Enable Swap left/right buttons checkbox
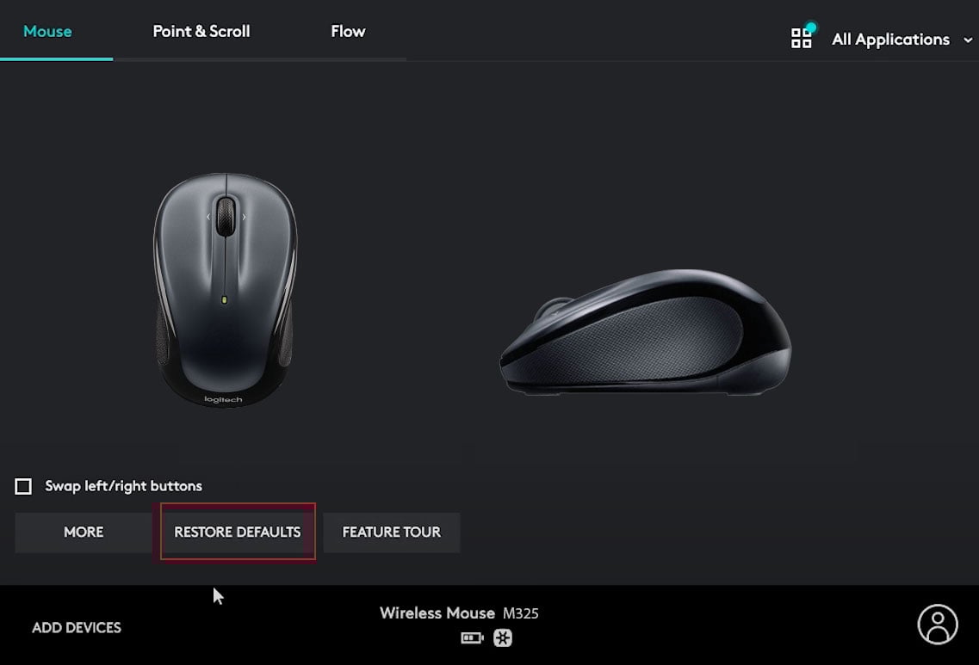The image size is (979, 665). click(x=23, y=487)
